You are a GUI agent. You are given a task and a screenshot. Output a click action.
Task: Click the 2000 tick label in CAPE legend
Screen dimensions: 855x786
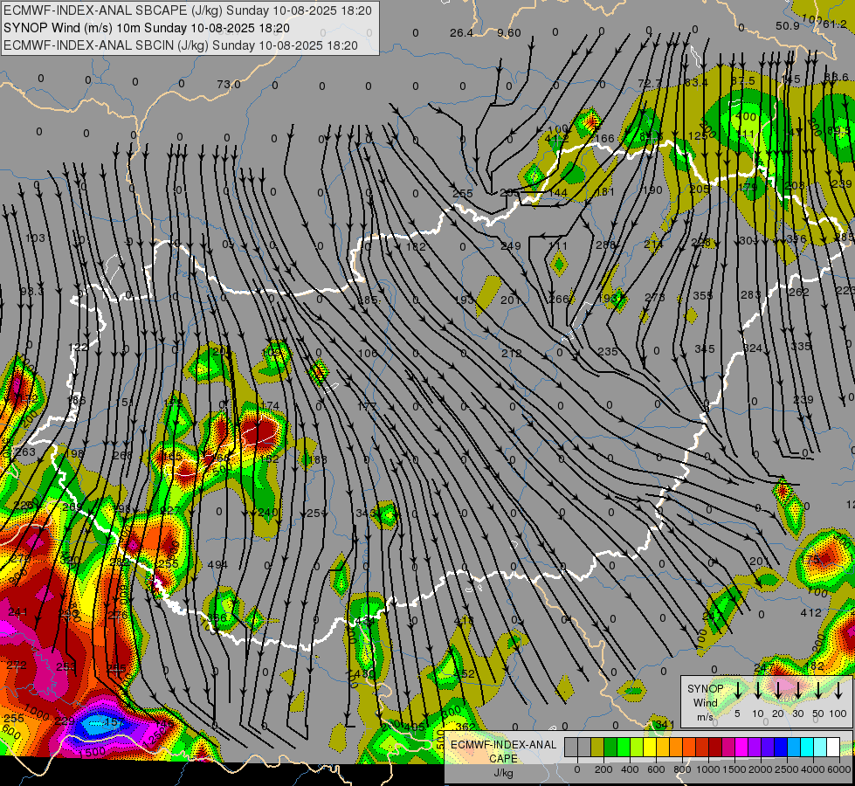(761, 769)
